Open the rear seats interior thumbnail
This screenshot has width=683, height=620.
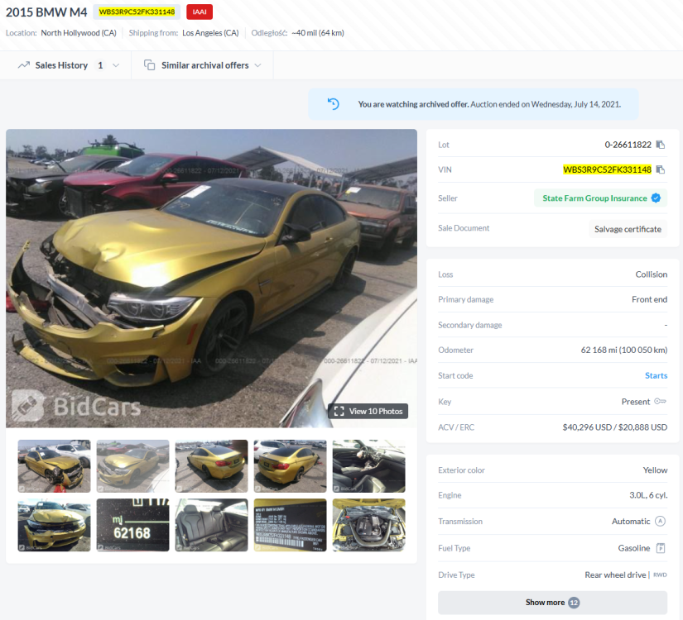[x=212, y=525]
